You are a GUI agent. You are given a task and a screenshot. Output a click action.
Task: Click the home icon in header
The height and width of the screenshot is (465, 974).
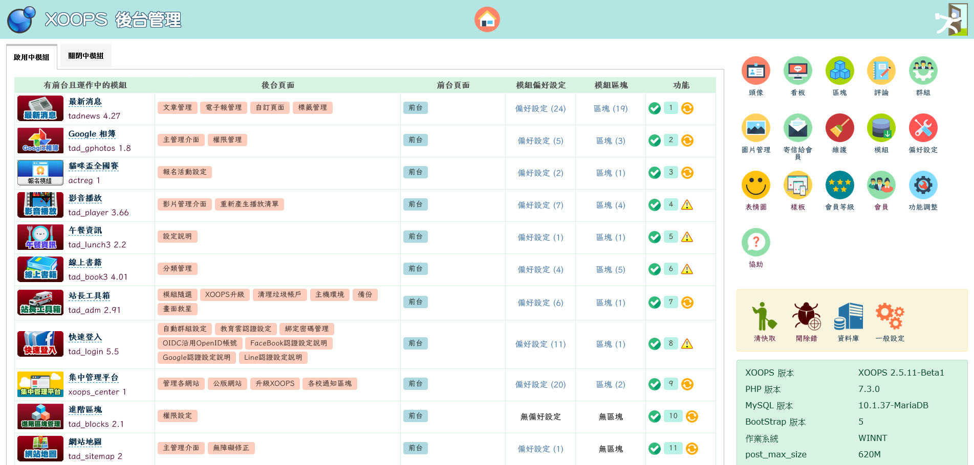click(487, 20)
